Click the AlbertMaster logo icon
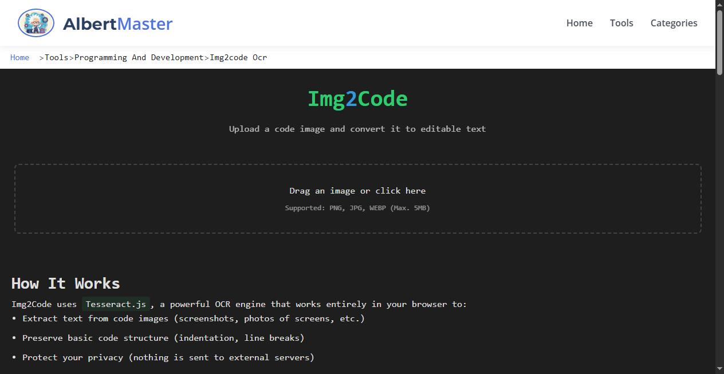 pyautogui.click(x=36, y=23)
